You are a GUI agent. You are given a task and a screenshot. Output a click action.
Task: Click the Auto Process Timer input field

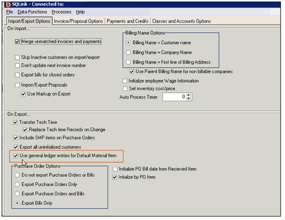click(x=174, y=97)
